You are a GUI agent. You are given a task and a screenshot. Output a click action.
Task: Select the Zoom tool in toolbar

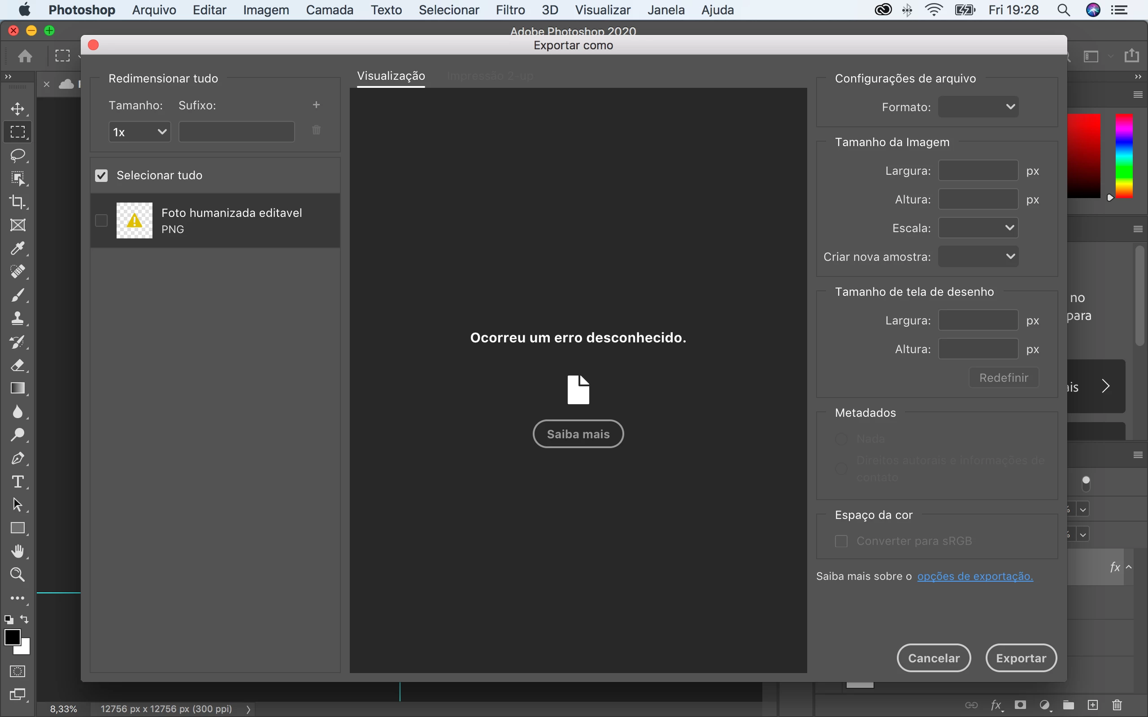pyautogui.click(x=17, y=575)
